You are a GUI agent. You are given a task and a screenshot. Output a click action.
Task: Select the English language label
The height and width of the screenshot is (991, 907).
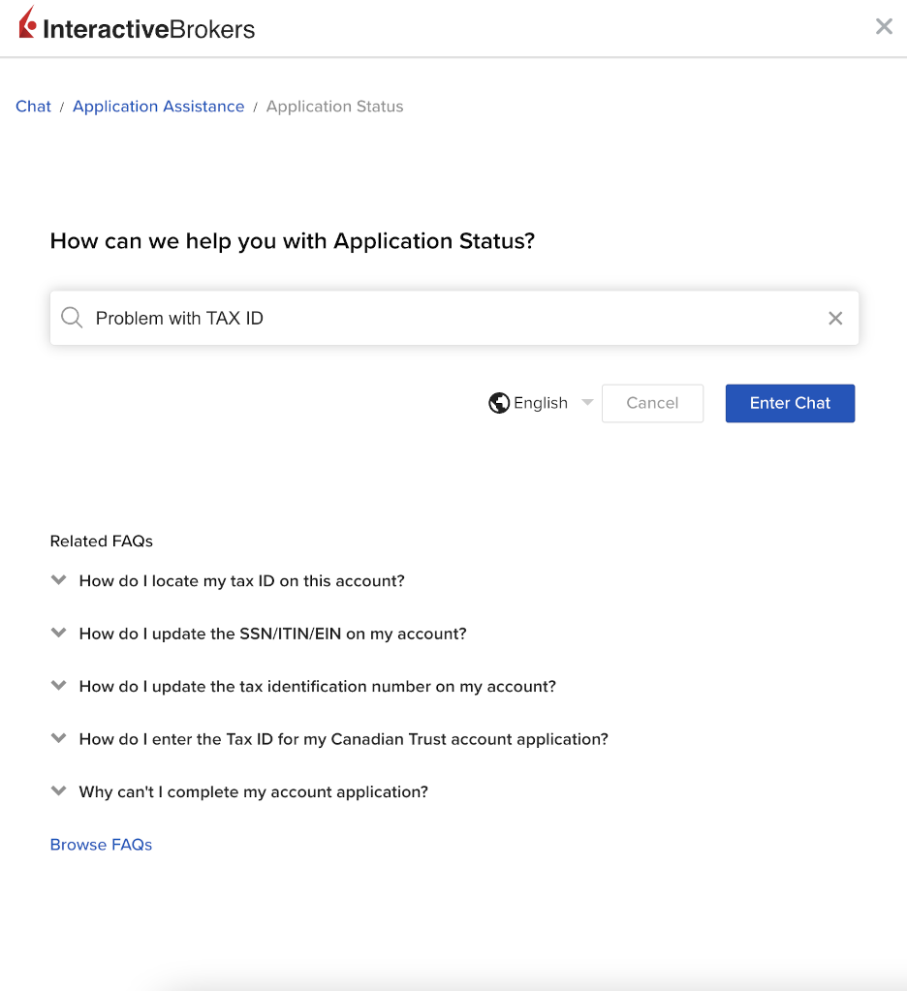pyautogui.click(x=541, y=403)
